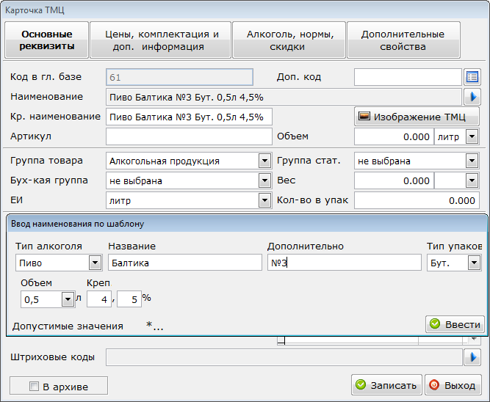This screenshot has height=402, width=490.
Task: Switch to Основные реквизиты tab
Action: click(x=47, y=40)
